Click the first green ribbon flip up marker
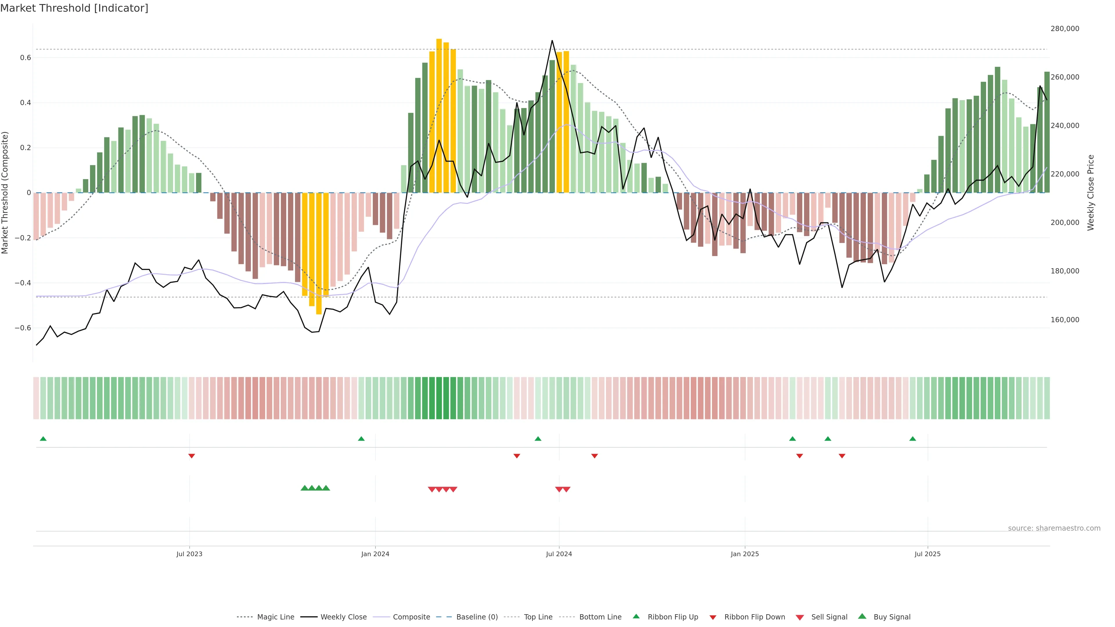 coord(43,439)
